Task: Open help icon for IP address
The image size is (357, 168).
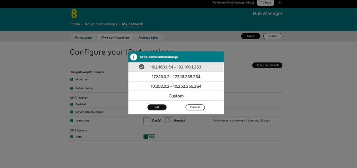Action: (72, 80)
